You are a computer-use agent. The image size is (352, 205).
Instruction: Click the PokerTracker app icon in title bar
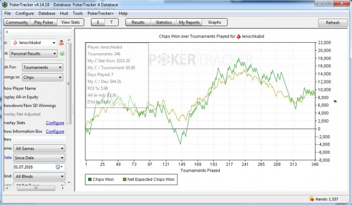pyautogui.click(x=5, y=5)
